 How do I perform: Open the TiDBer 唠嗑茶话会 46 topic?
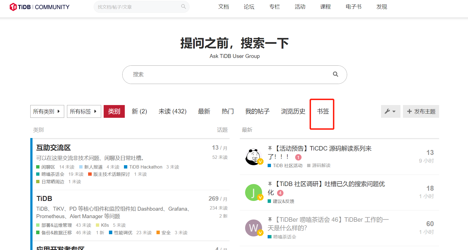point(328,224)
